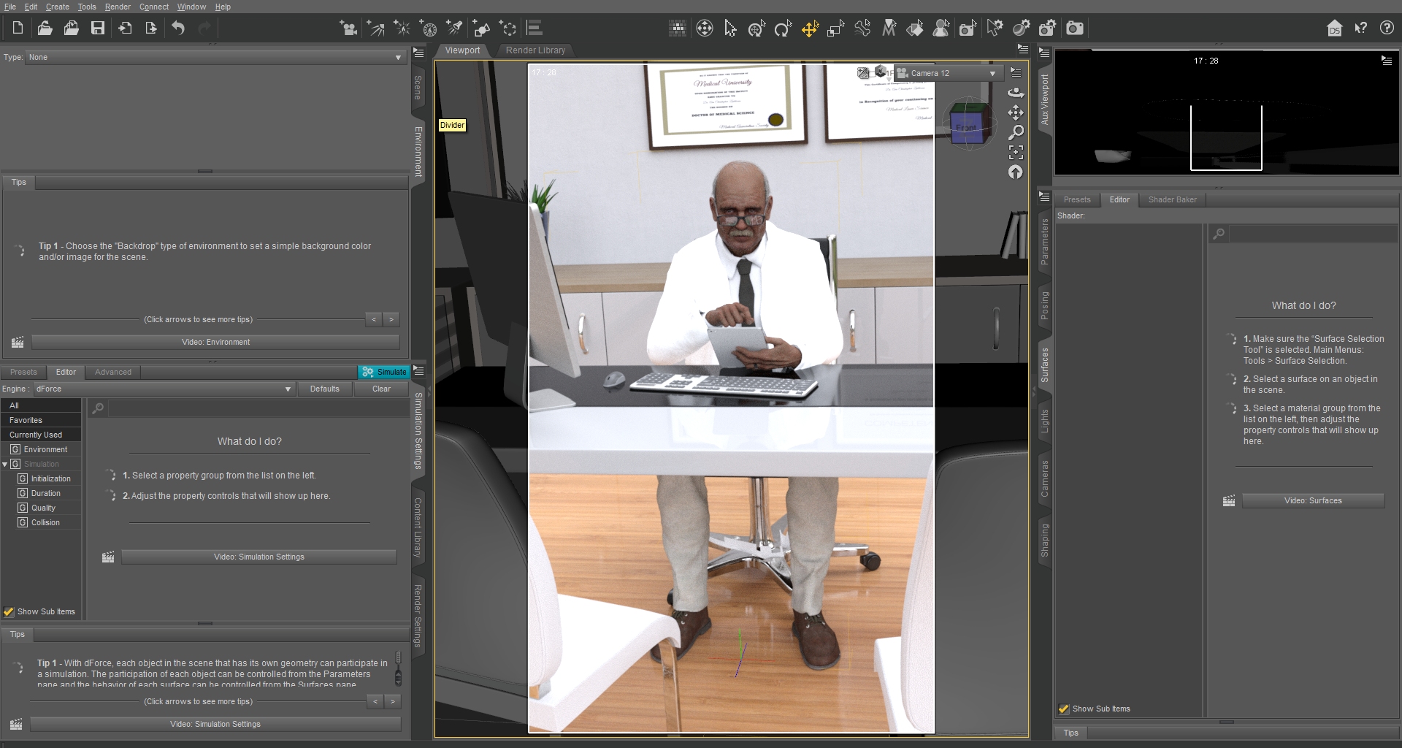The height and width of the screenshot is (748, 1402).
Task: Click the viewport Frame selection icon
Action: point(1016,152)
